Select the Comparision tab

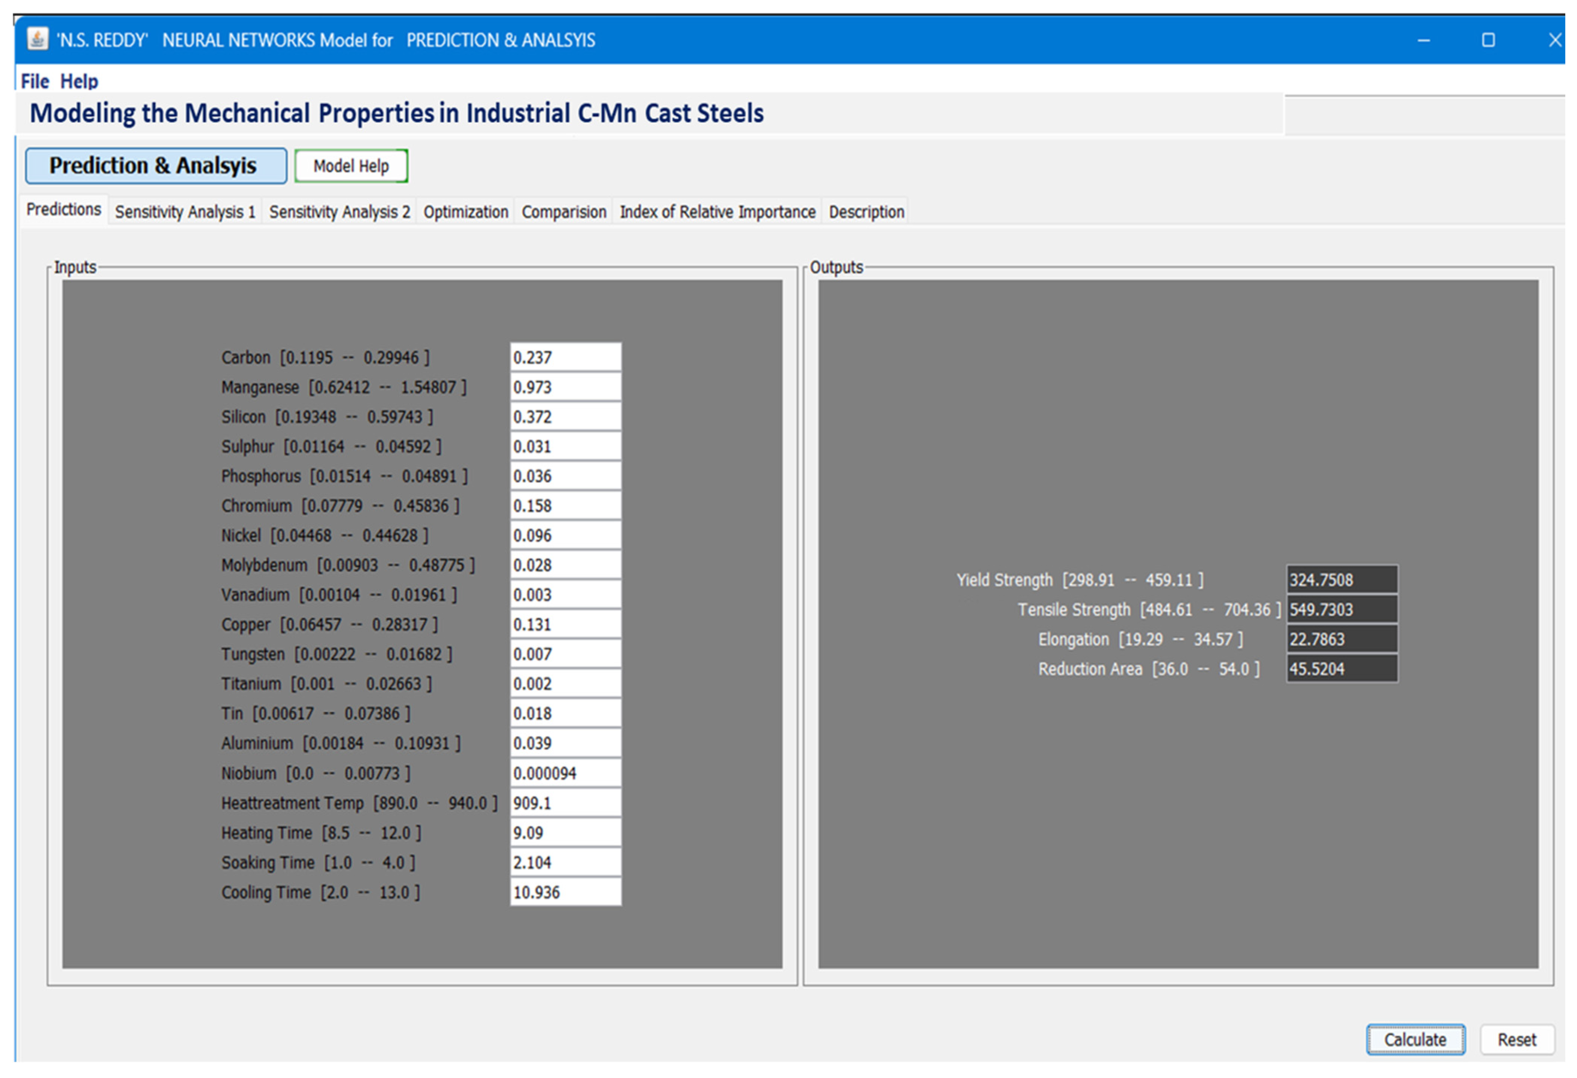(563, 212)
